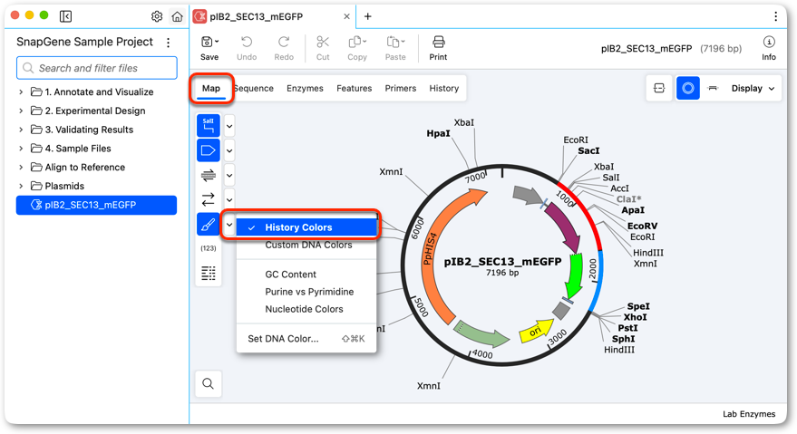The image size is (797, 434).
Task: Toggle the SalI enzymes visibility button
Action: point(209,126)
